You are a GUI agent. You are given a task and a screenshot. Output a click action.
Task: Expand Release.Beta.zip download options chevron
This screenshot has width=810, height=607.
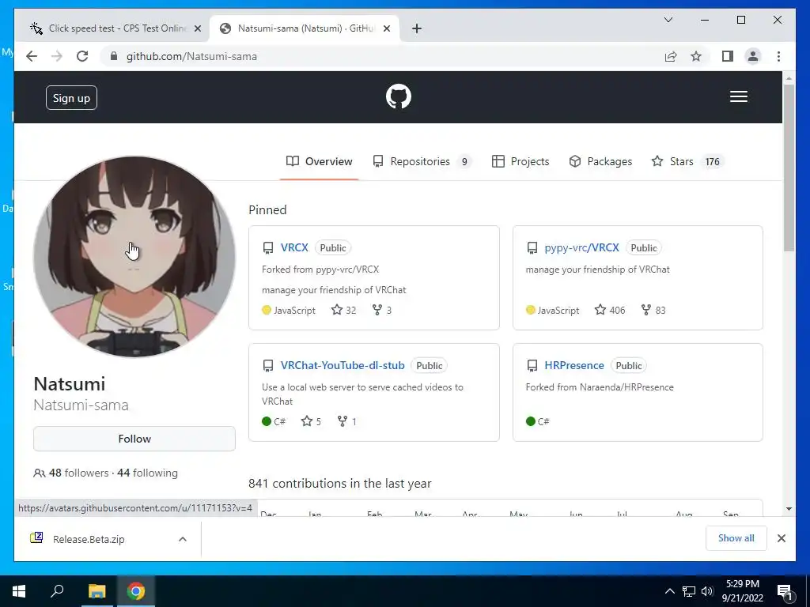(x=183, y=539)
